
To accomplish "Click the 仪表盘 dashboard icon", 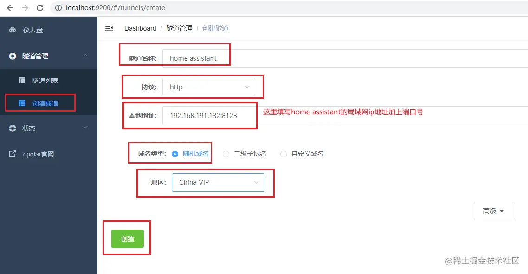I will [13, 30].
